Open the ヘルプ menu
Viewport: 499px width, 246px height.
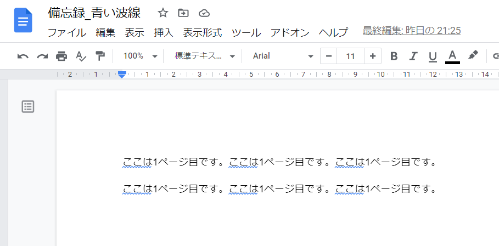pyautogui.click(x=333, y=33)
